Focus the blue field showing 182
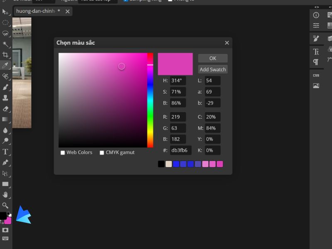This screenshot has width=332, height=249. (x=178, y=139)
